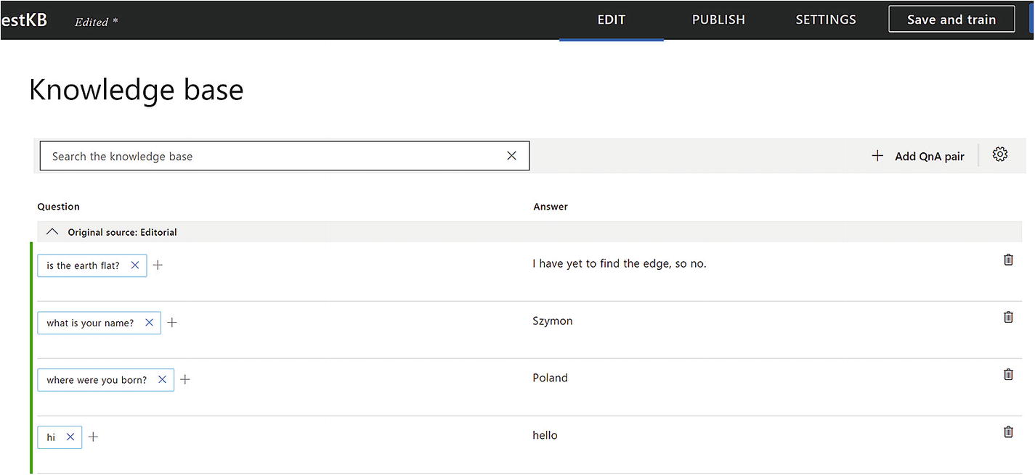
Task: Add alternate question beside 'where were you born?'
Action: 185,379
